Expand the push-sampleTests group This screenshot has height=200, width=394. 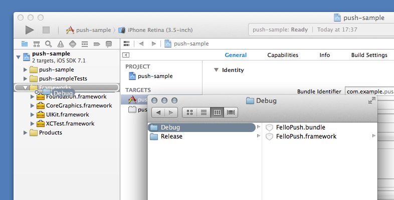click(26, 78)
